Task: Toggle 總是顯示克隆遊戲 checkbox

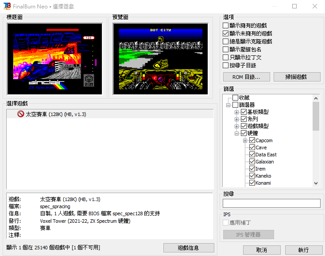Action: click(225, 42)
